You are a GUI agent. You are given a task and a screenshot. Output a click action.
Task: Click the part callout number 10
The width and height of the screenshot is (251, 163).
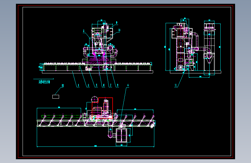click(119, 30)
